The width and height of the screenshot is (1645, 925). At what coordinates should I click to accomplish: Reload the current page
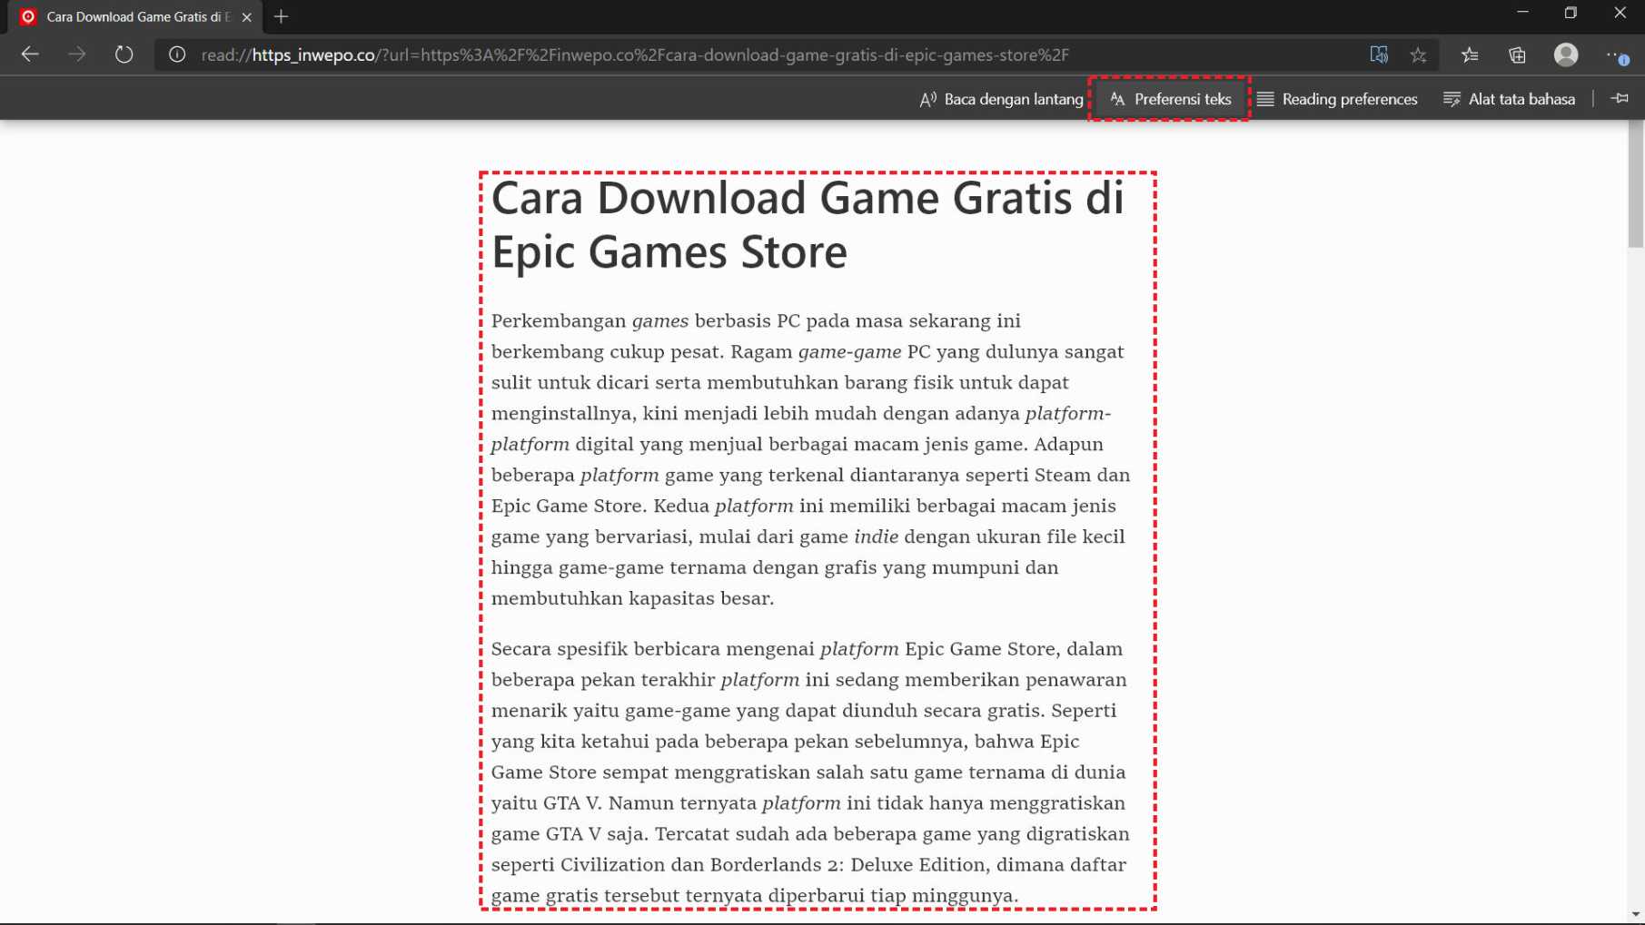click(124, 54)
